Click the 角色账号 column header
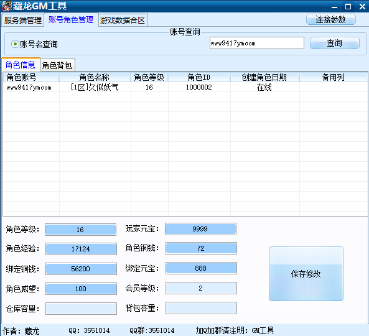Screen dimensions: 369x336 tap(31, 77)
